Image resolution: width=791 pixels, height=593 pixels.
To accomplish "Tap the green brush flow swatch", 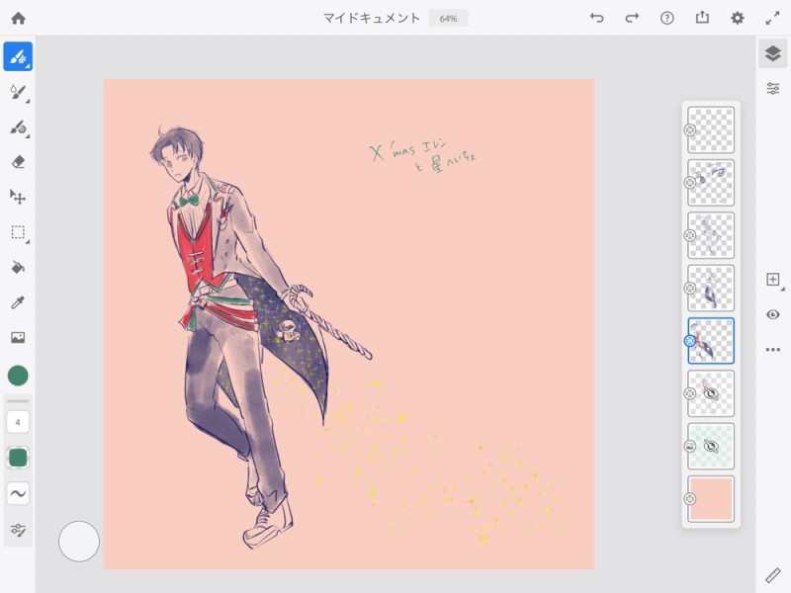I will pyautogui.click(x=18, y=458).
